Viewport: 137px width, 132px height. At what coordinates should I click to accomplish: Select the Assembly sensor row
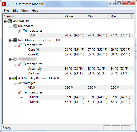pyautogui.click(x=81, y=69)
